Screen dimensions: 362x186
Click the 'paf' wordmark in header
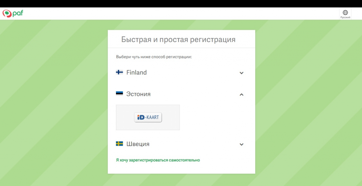18,13
